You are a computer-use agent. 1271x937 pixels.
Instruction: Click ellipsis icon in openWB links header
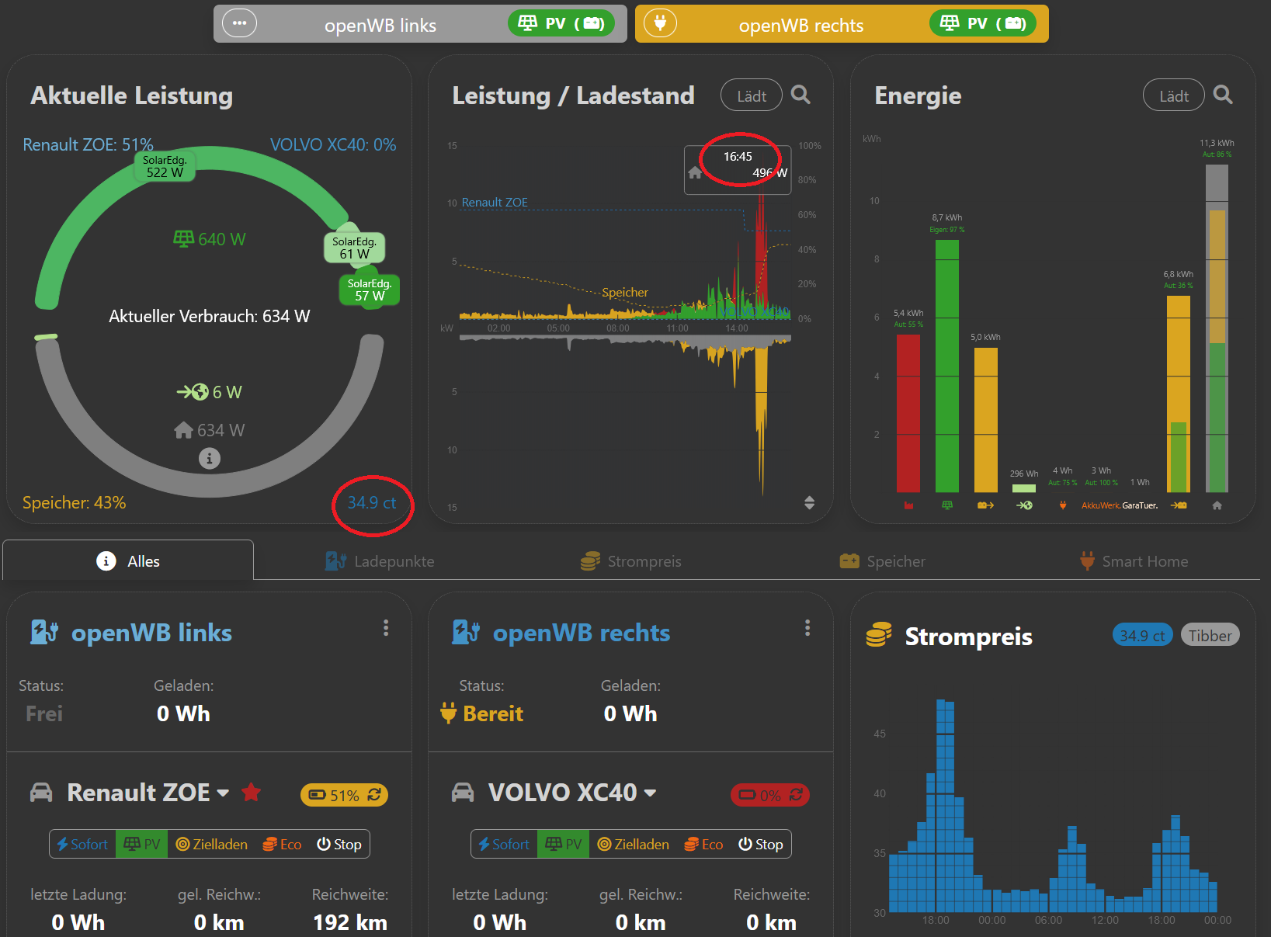pos(239,23)
